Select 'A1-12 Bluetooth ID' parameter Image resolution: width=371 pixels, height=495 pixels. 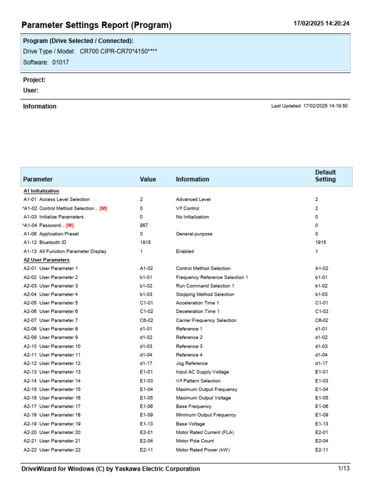click(45, 243)
